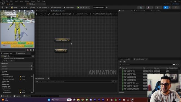The width and height of the screenshot is (181, 102).
Task: Open Find in the toolbar
Action: [x=33, y=7]
